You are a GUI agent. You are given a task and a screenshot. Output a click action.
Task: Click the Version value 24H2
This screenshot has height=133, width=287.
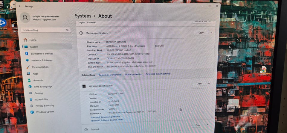point(111,98)
